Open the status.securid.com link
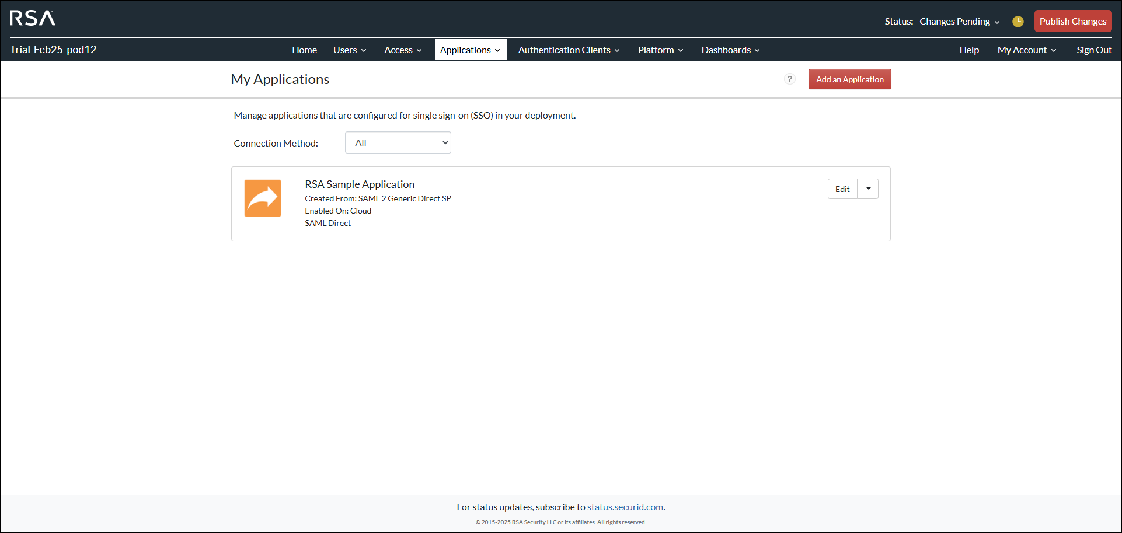Screen dimensions: 1122x533 coord(625,507)
